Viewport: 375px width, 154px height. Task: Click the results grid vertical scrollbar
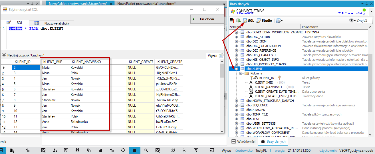[222, 97]
